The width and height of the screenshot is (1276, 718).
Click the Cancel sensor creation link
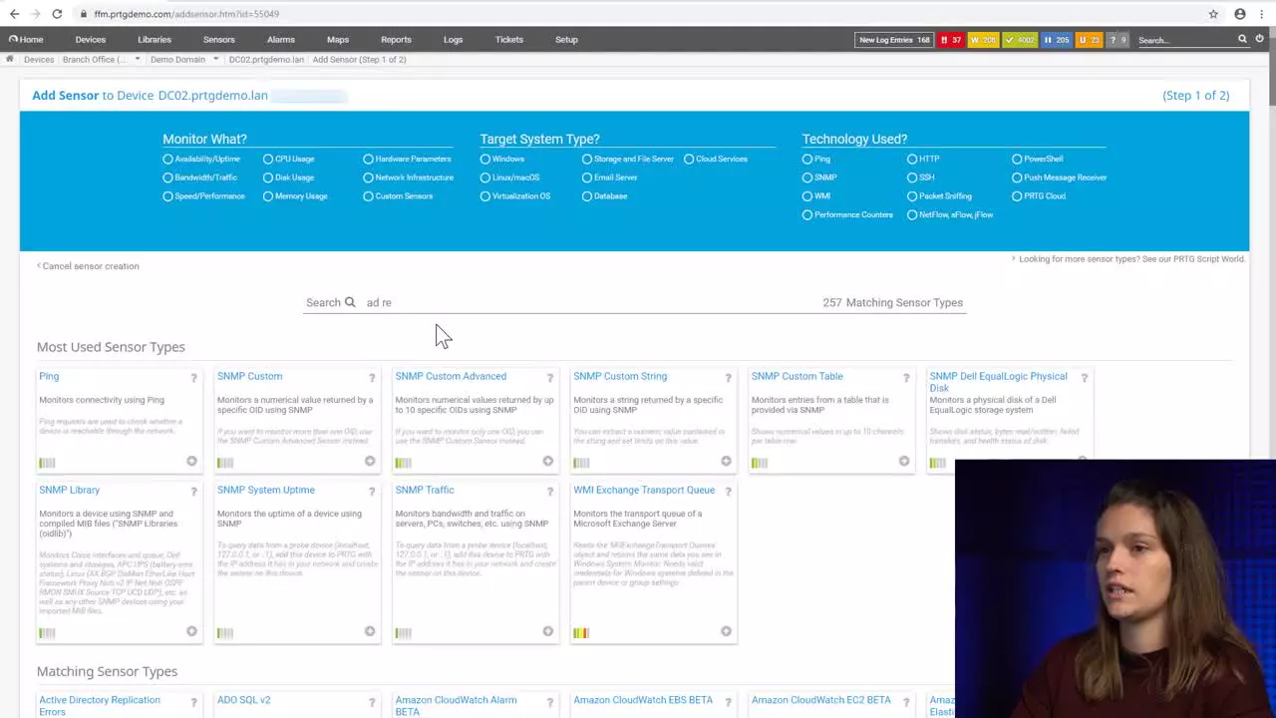point(90,265)
